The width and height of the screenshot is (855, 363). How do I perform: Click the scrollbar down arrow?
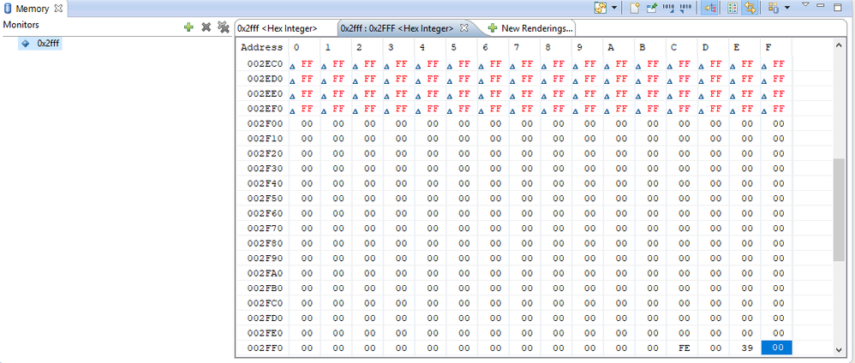tap(839, 350)
